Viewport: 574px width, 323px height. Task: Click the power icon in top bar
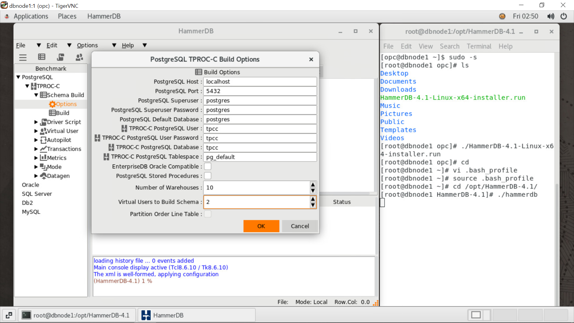(564, 16)
